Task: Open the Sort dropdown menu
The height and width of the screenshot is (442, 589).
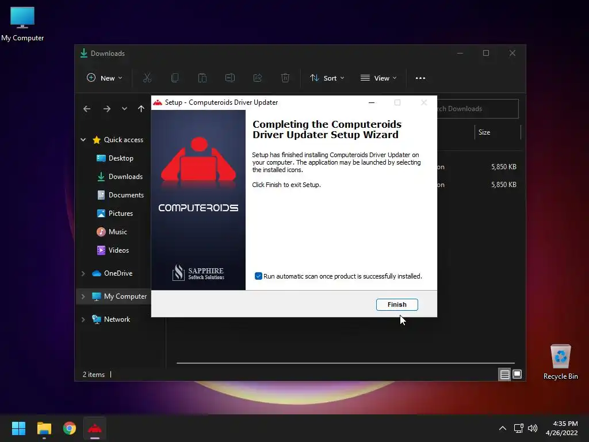Action: [x=327, y=78]
